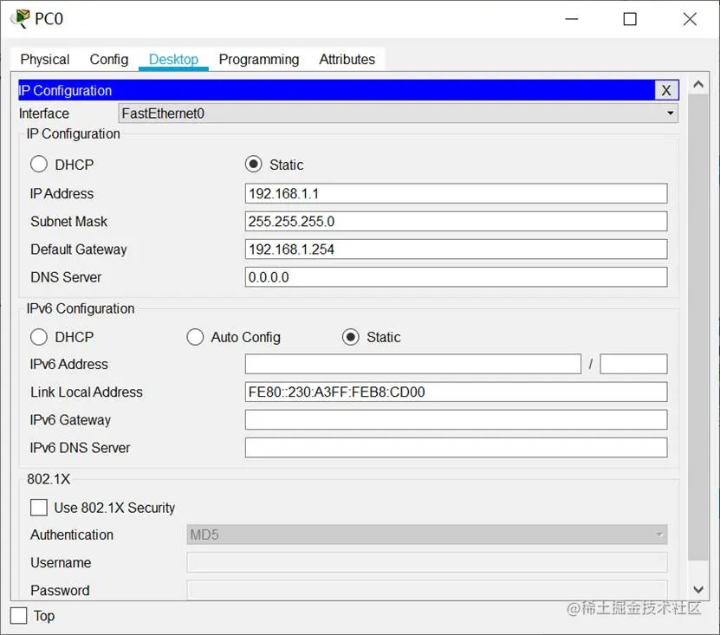Screen dimensions: 720x635
Task: Select the IPv6 Auto Config option
Action: (195, 337)
